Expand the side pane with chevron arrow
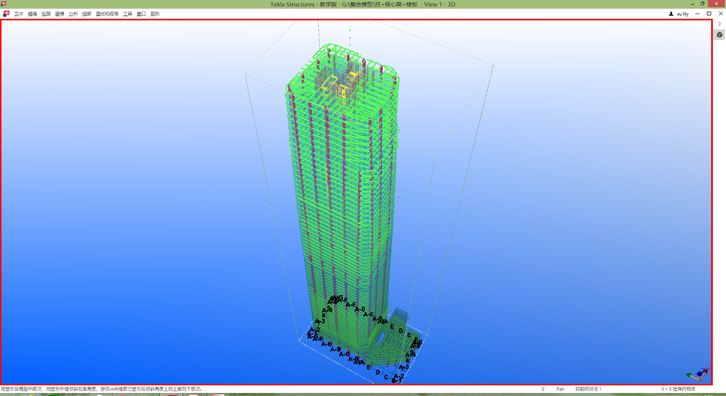726x396 pixels. (x=719, y=24)
